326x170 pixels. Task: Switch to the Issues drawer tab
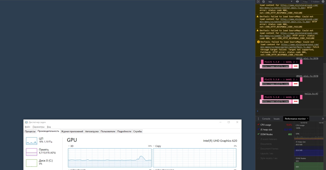(277, 119)
